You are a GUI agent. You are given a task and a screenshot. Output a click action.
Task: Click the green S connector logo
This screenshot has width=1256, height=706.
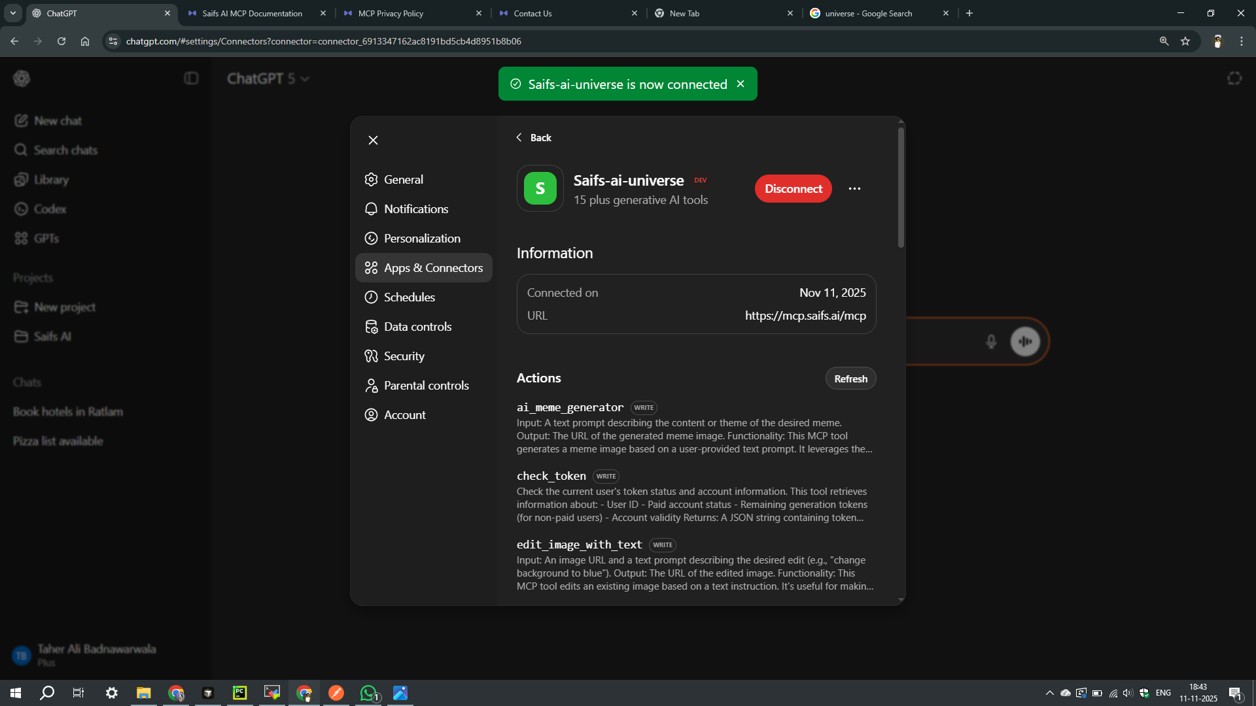pyautogui.click(x=540, y=188)
